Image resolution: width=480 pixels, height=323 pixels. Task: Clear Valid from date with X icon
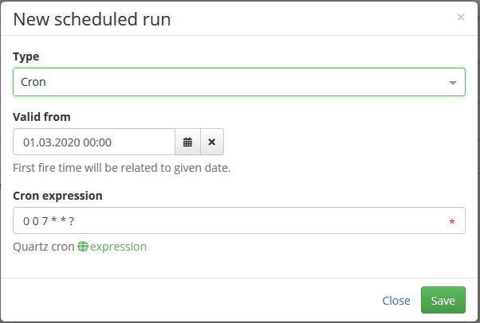coord(212,142)
